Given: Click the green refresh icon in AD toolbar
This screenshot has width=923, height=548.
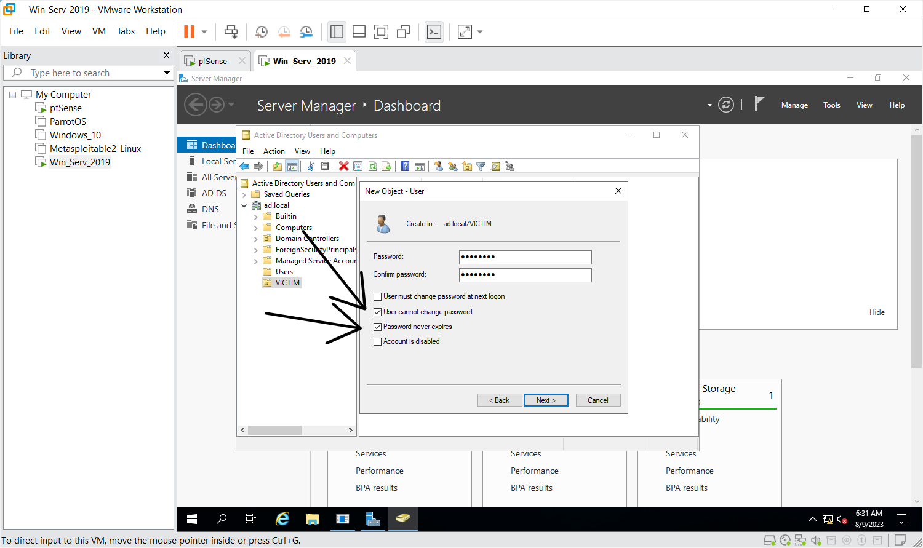Looking at the screenshot, I should pos(372,166).
